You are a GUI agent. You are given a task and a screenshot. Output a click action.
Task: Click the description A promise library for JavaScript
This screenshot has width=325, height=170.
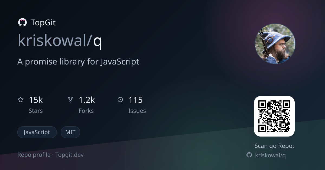78,62
